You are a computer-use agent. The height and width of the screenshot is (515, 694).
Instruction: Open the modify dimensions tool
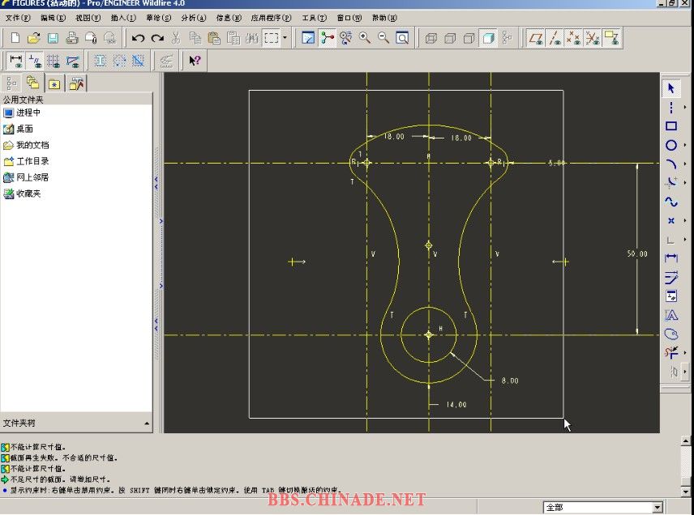[671, 277]
